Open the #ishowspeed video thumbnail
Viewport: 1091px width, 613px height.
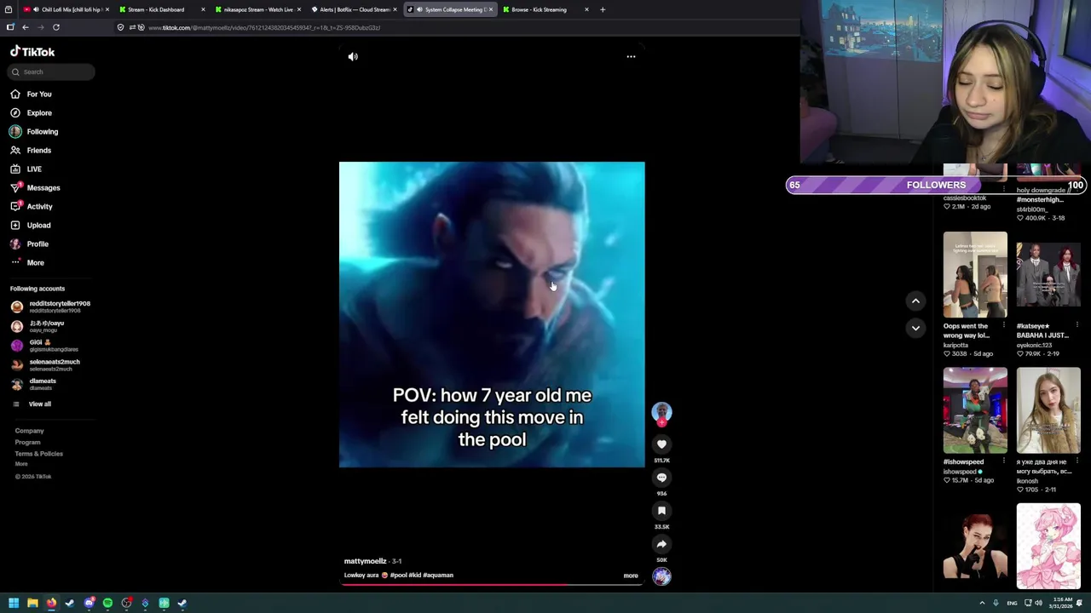pos(975,410)
